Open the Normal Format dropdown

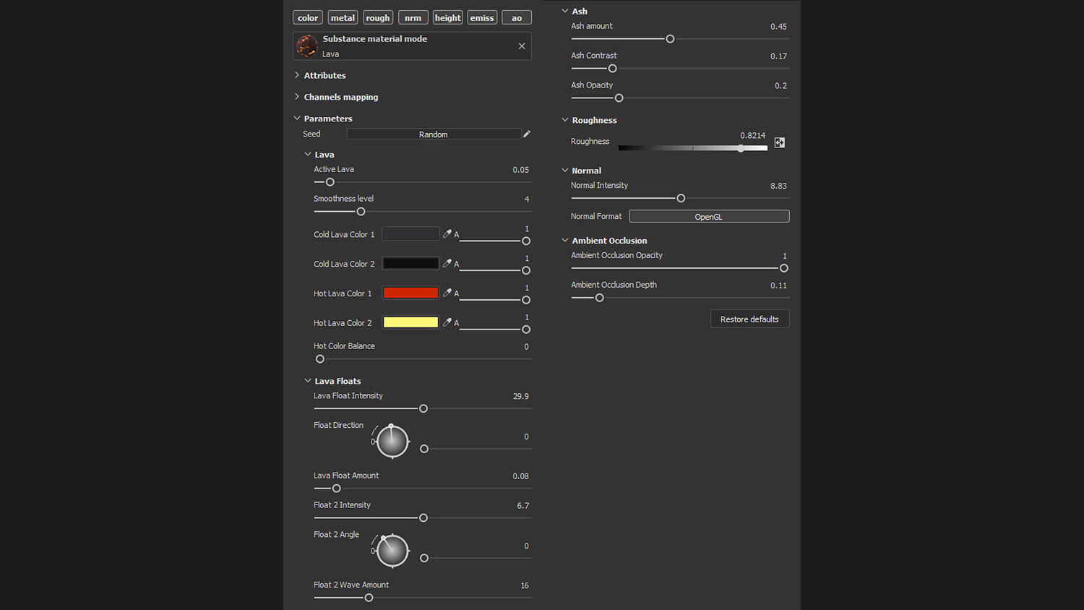[709, 216]
